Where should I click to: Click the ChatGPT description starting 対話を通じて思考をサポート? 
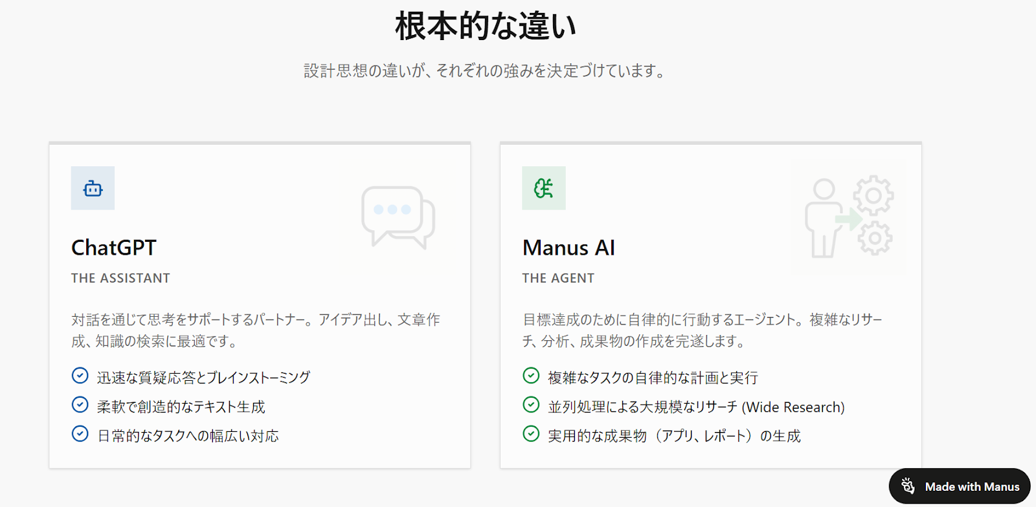256,330
